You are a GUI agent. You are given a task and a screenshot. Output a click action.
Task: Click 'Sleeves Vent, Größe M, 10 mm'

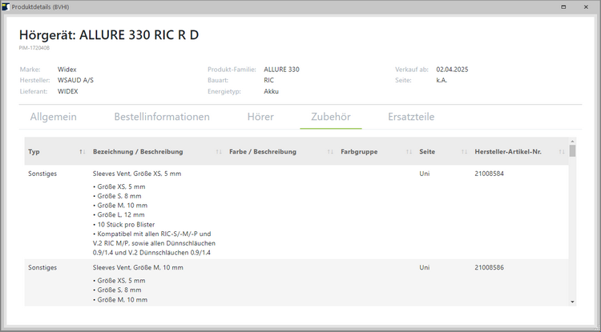[138, 268]
